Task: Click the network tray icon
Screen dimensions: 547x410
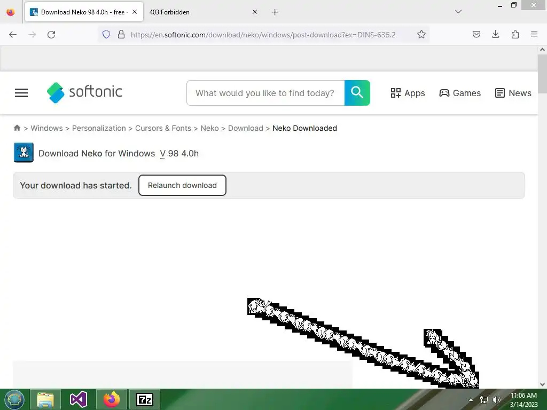Action: coord(484,400)
